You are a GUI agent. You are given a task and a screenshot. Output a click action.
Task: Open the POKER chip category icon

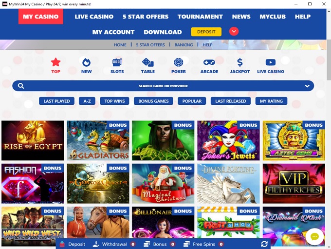pyautogui.click(x=178, y=62)
